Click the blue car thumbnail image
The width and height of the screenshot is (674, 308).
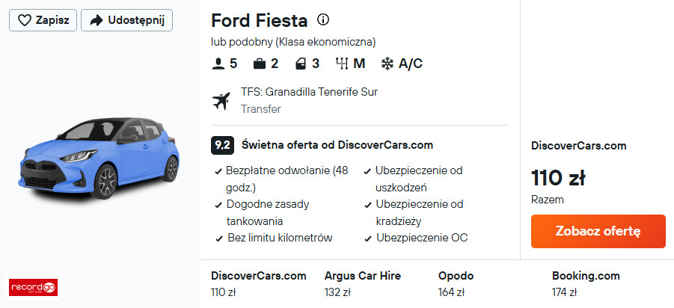point(99,157)
